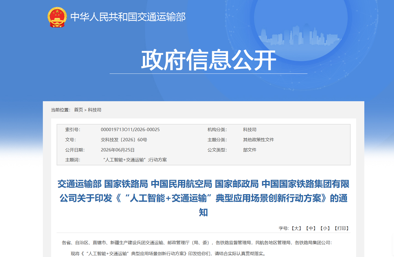Open 中华人民共和国交通运输部 site title
The height and width of the screenshot is (257, 394).
128,17
